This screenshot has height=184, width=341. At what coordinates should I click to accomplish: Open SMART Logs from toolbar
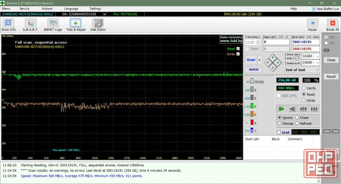point(53,25)
